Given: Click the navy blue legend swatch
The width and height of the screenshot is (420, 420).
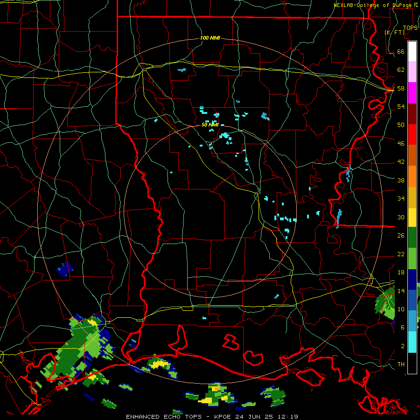Looking at the screenshot, I should [412, 280].
